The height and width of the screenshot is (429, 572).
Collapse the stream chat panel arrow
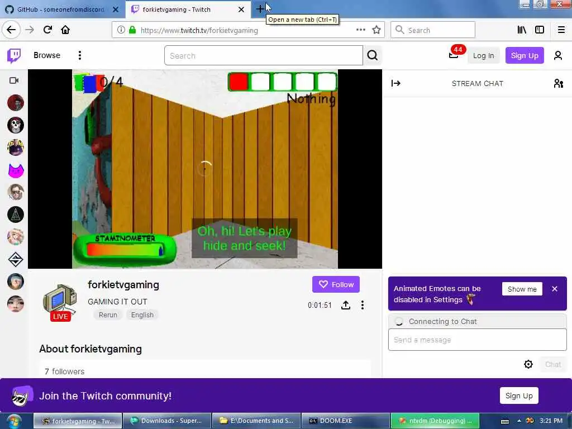point(396,84)
